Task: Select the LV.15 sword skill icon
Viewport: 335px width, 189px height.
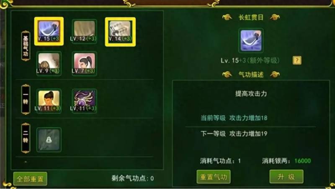Action: (49, 31)
